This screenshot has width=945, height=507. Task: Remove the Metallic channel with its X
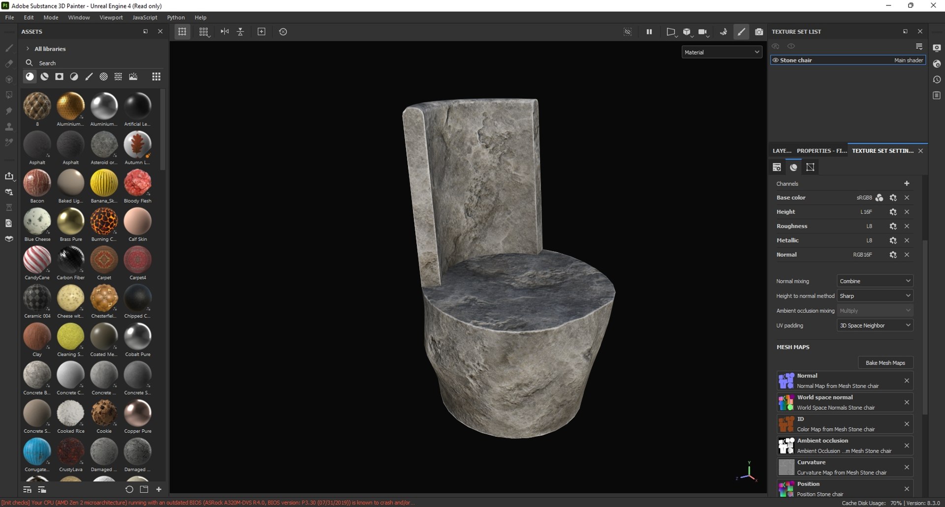(907, 240)
